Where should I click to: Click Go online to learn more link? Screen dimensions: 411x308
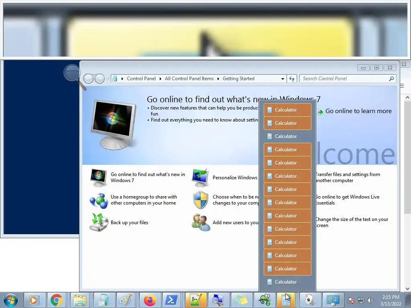tap(358, 111)
